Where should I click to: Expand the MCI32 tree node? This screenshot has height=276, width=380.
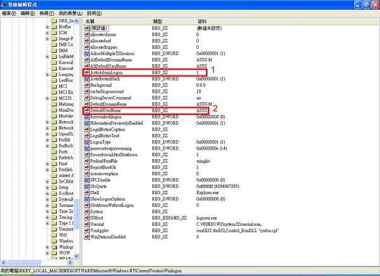(x=47, y=98)
